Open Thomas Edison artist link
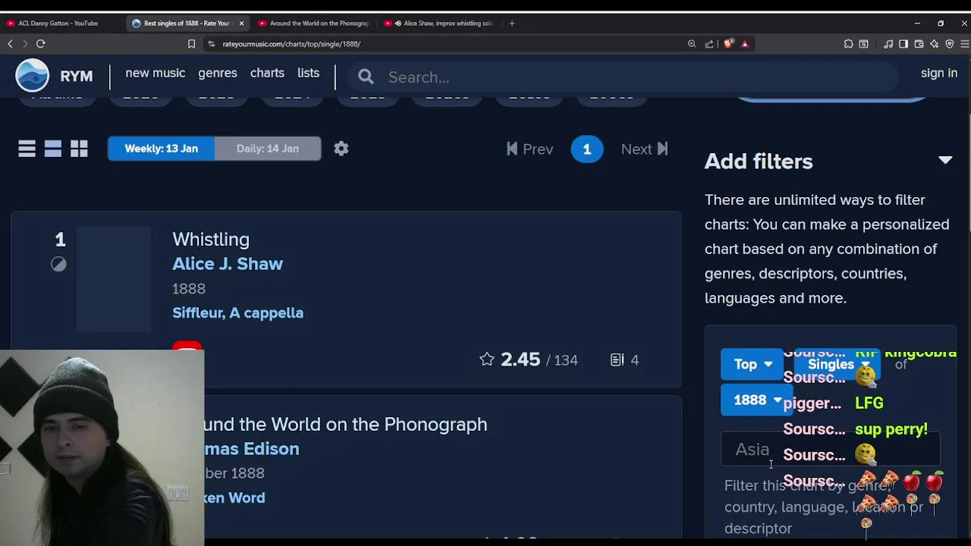This screenshot has width=971, height=546. pyautogui.click(x=252, y=448)
